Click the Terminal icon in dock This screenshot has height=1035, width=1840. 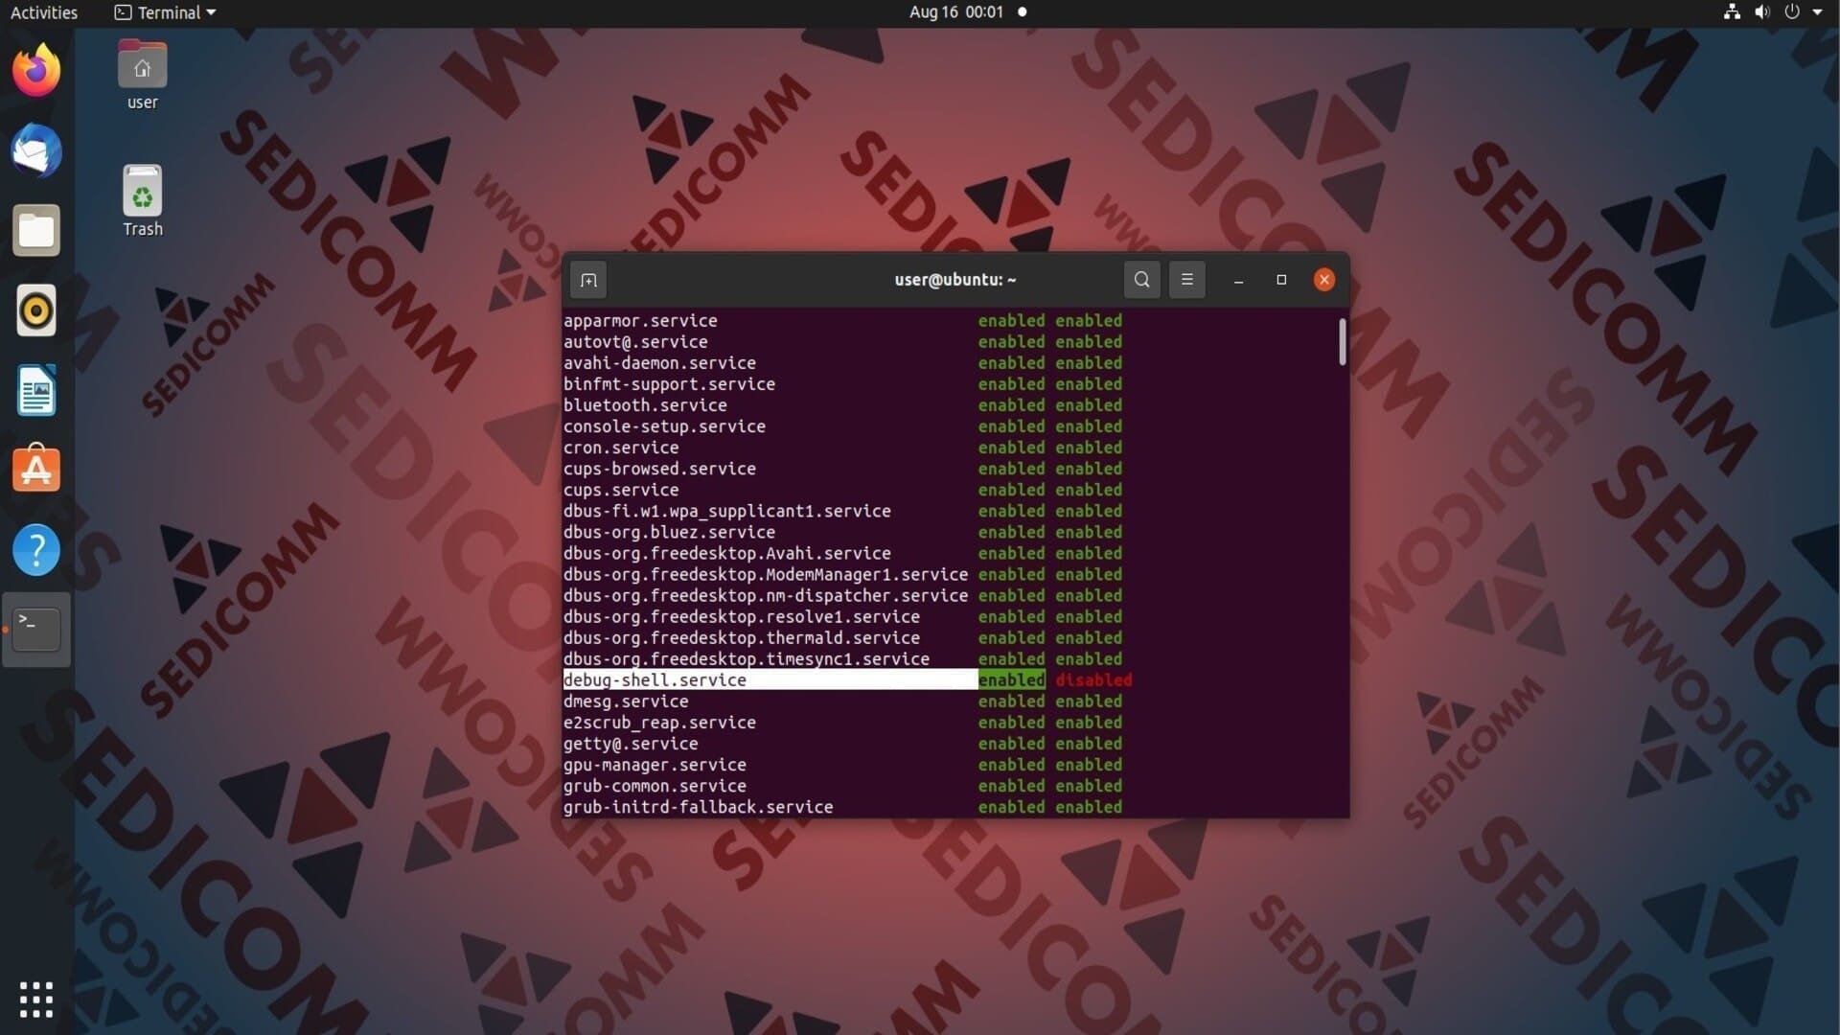(x=36, y=630)
